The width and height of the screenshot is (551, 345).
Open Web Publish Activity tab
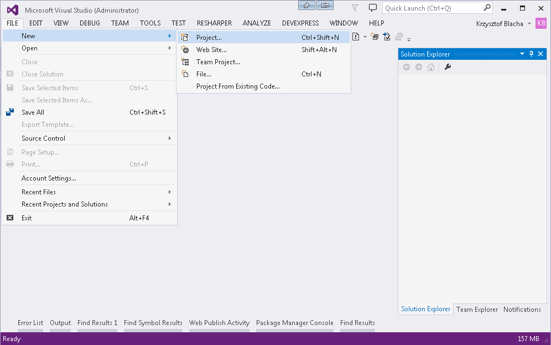tap(219, 322)
